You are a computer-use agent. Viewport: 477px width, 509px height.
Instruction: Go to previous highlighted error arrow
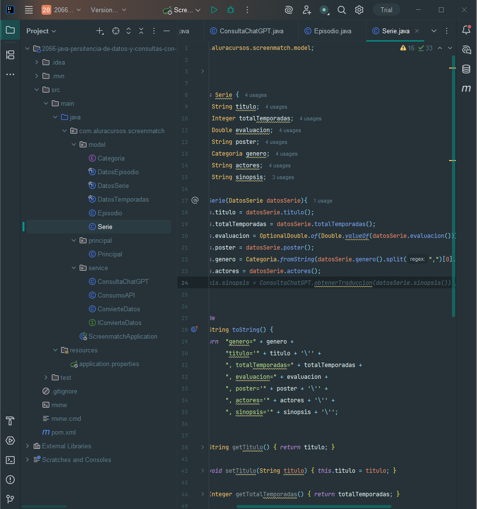[x=440, y=48]
